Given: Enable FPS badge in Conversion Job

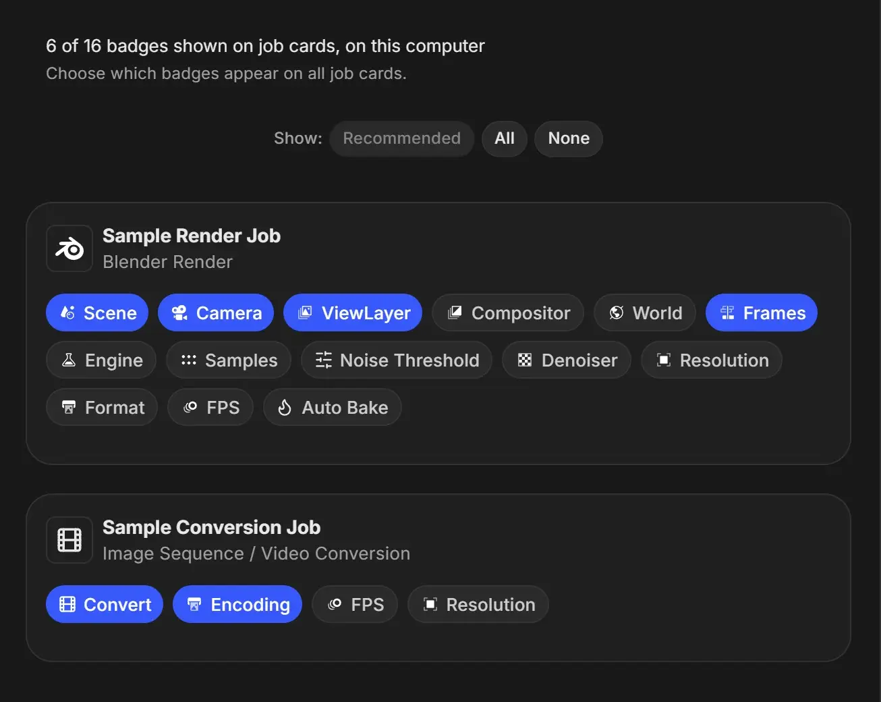Looking at the screenshot, I should click(355, 604).
